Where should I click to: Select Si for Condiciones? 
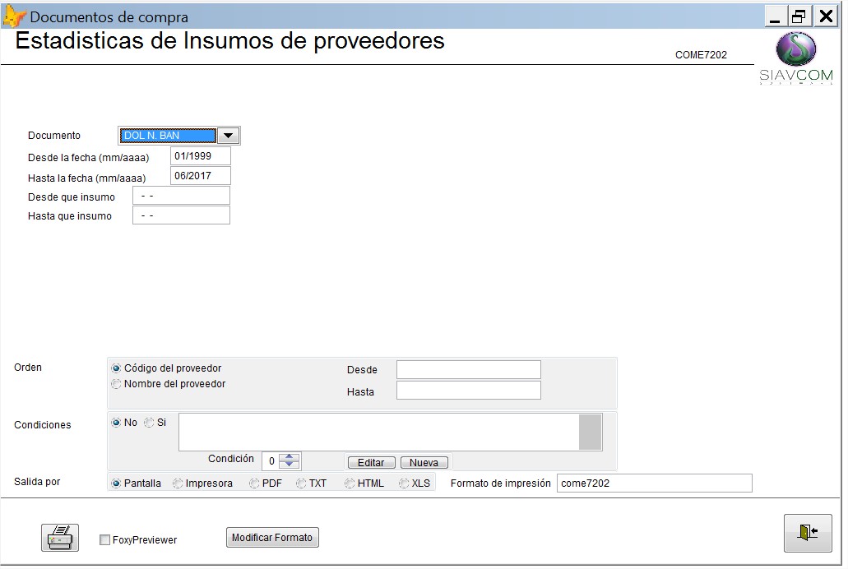pyautogui.click(x=149, y=423)
